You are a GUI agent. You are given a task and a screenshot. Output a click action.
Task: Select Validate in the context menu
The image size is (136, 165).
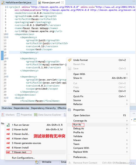coord(98,136)
